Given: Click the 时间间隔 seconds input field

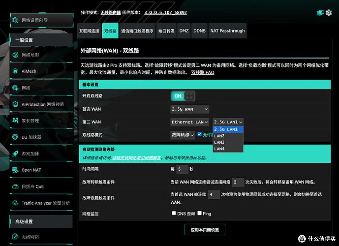Looking at the screenshot, I should pos(182,169).
